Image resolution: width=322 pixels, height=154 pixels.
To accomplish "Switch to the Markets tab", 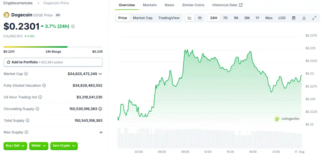I will [150, 5].
